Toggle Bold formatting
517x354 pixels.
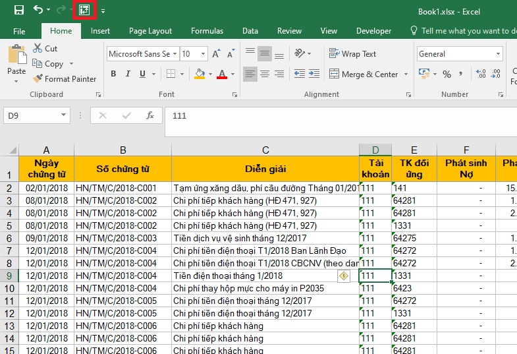[x=114, y=74]
